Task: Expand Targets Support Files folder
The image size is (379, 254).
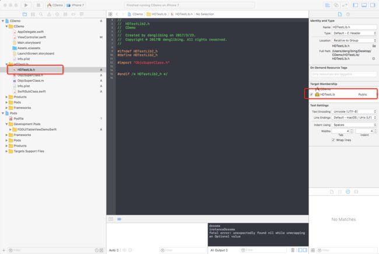Action: pyautogui.click(x=6, y=151)
